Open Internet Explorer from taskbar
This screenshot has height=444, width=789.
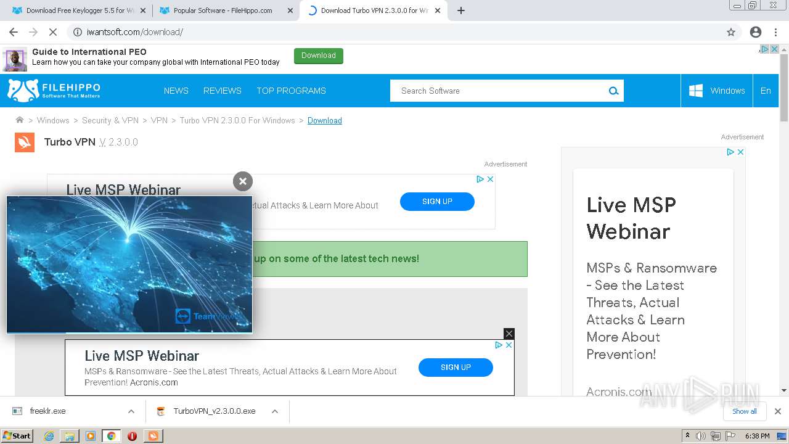49,436
